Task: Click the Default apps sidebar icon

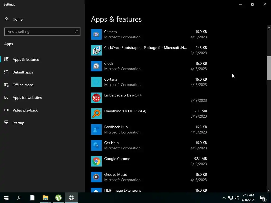Action: (6, 72)
